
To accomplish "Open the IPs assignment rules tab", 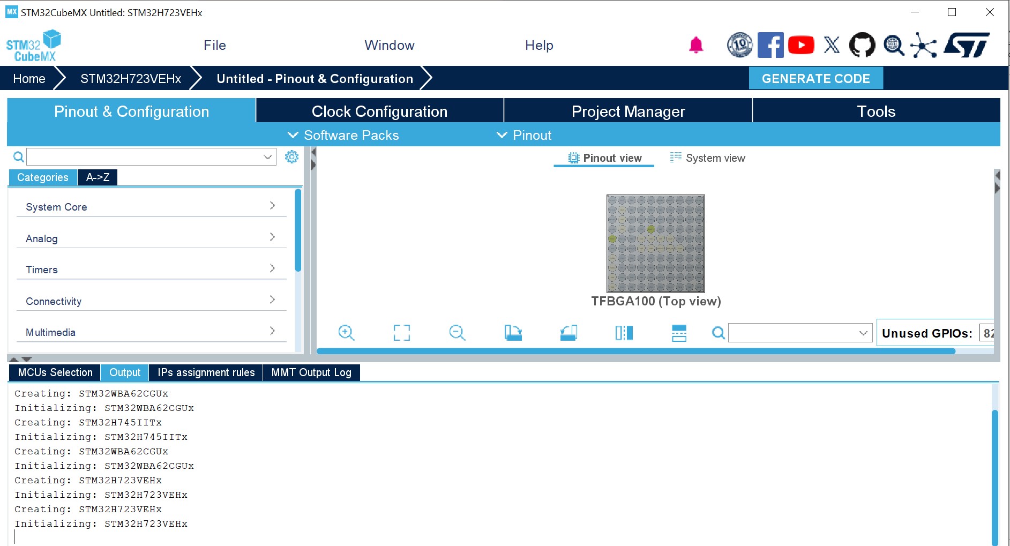I will 206,372.
